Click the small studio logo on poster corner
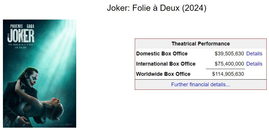269x130 pixels. pyautogui.click(x=69, y=124)
